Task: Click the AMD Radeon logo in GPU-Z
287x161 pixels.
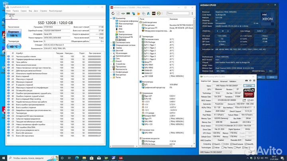Action: [x=249, y=93]
